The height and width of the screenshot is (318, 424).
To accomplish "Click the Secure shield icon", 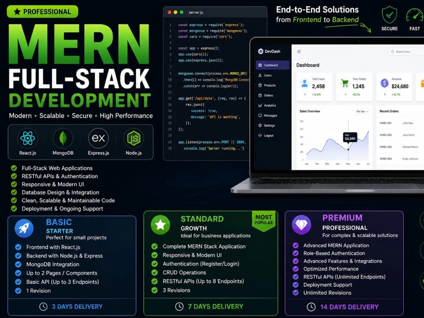I will click(x=389, y=15).
